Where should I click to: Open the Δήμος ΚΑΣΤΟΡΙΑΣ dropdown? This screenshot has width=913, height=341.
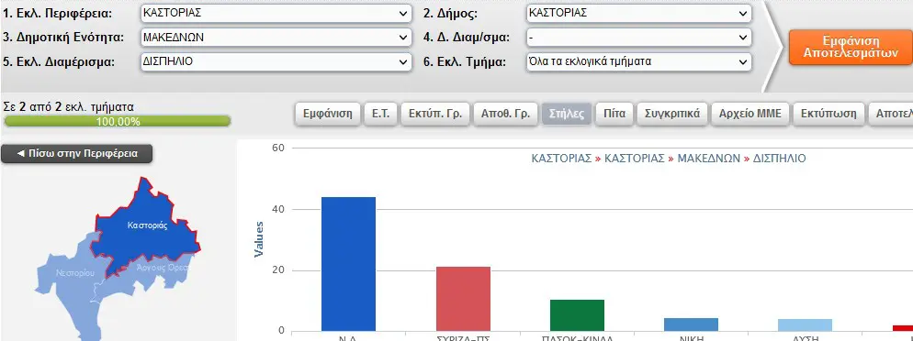(x=638, y=14)
